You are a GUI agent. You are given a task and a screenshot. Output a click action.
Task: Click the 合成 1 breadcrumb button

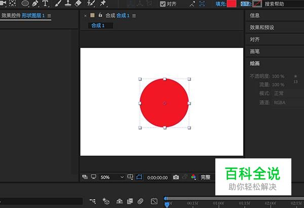point(100,26)
